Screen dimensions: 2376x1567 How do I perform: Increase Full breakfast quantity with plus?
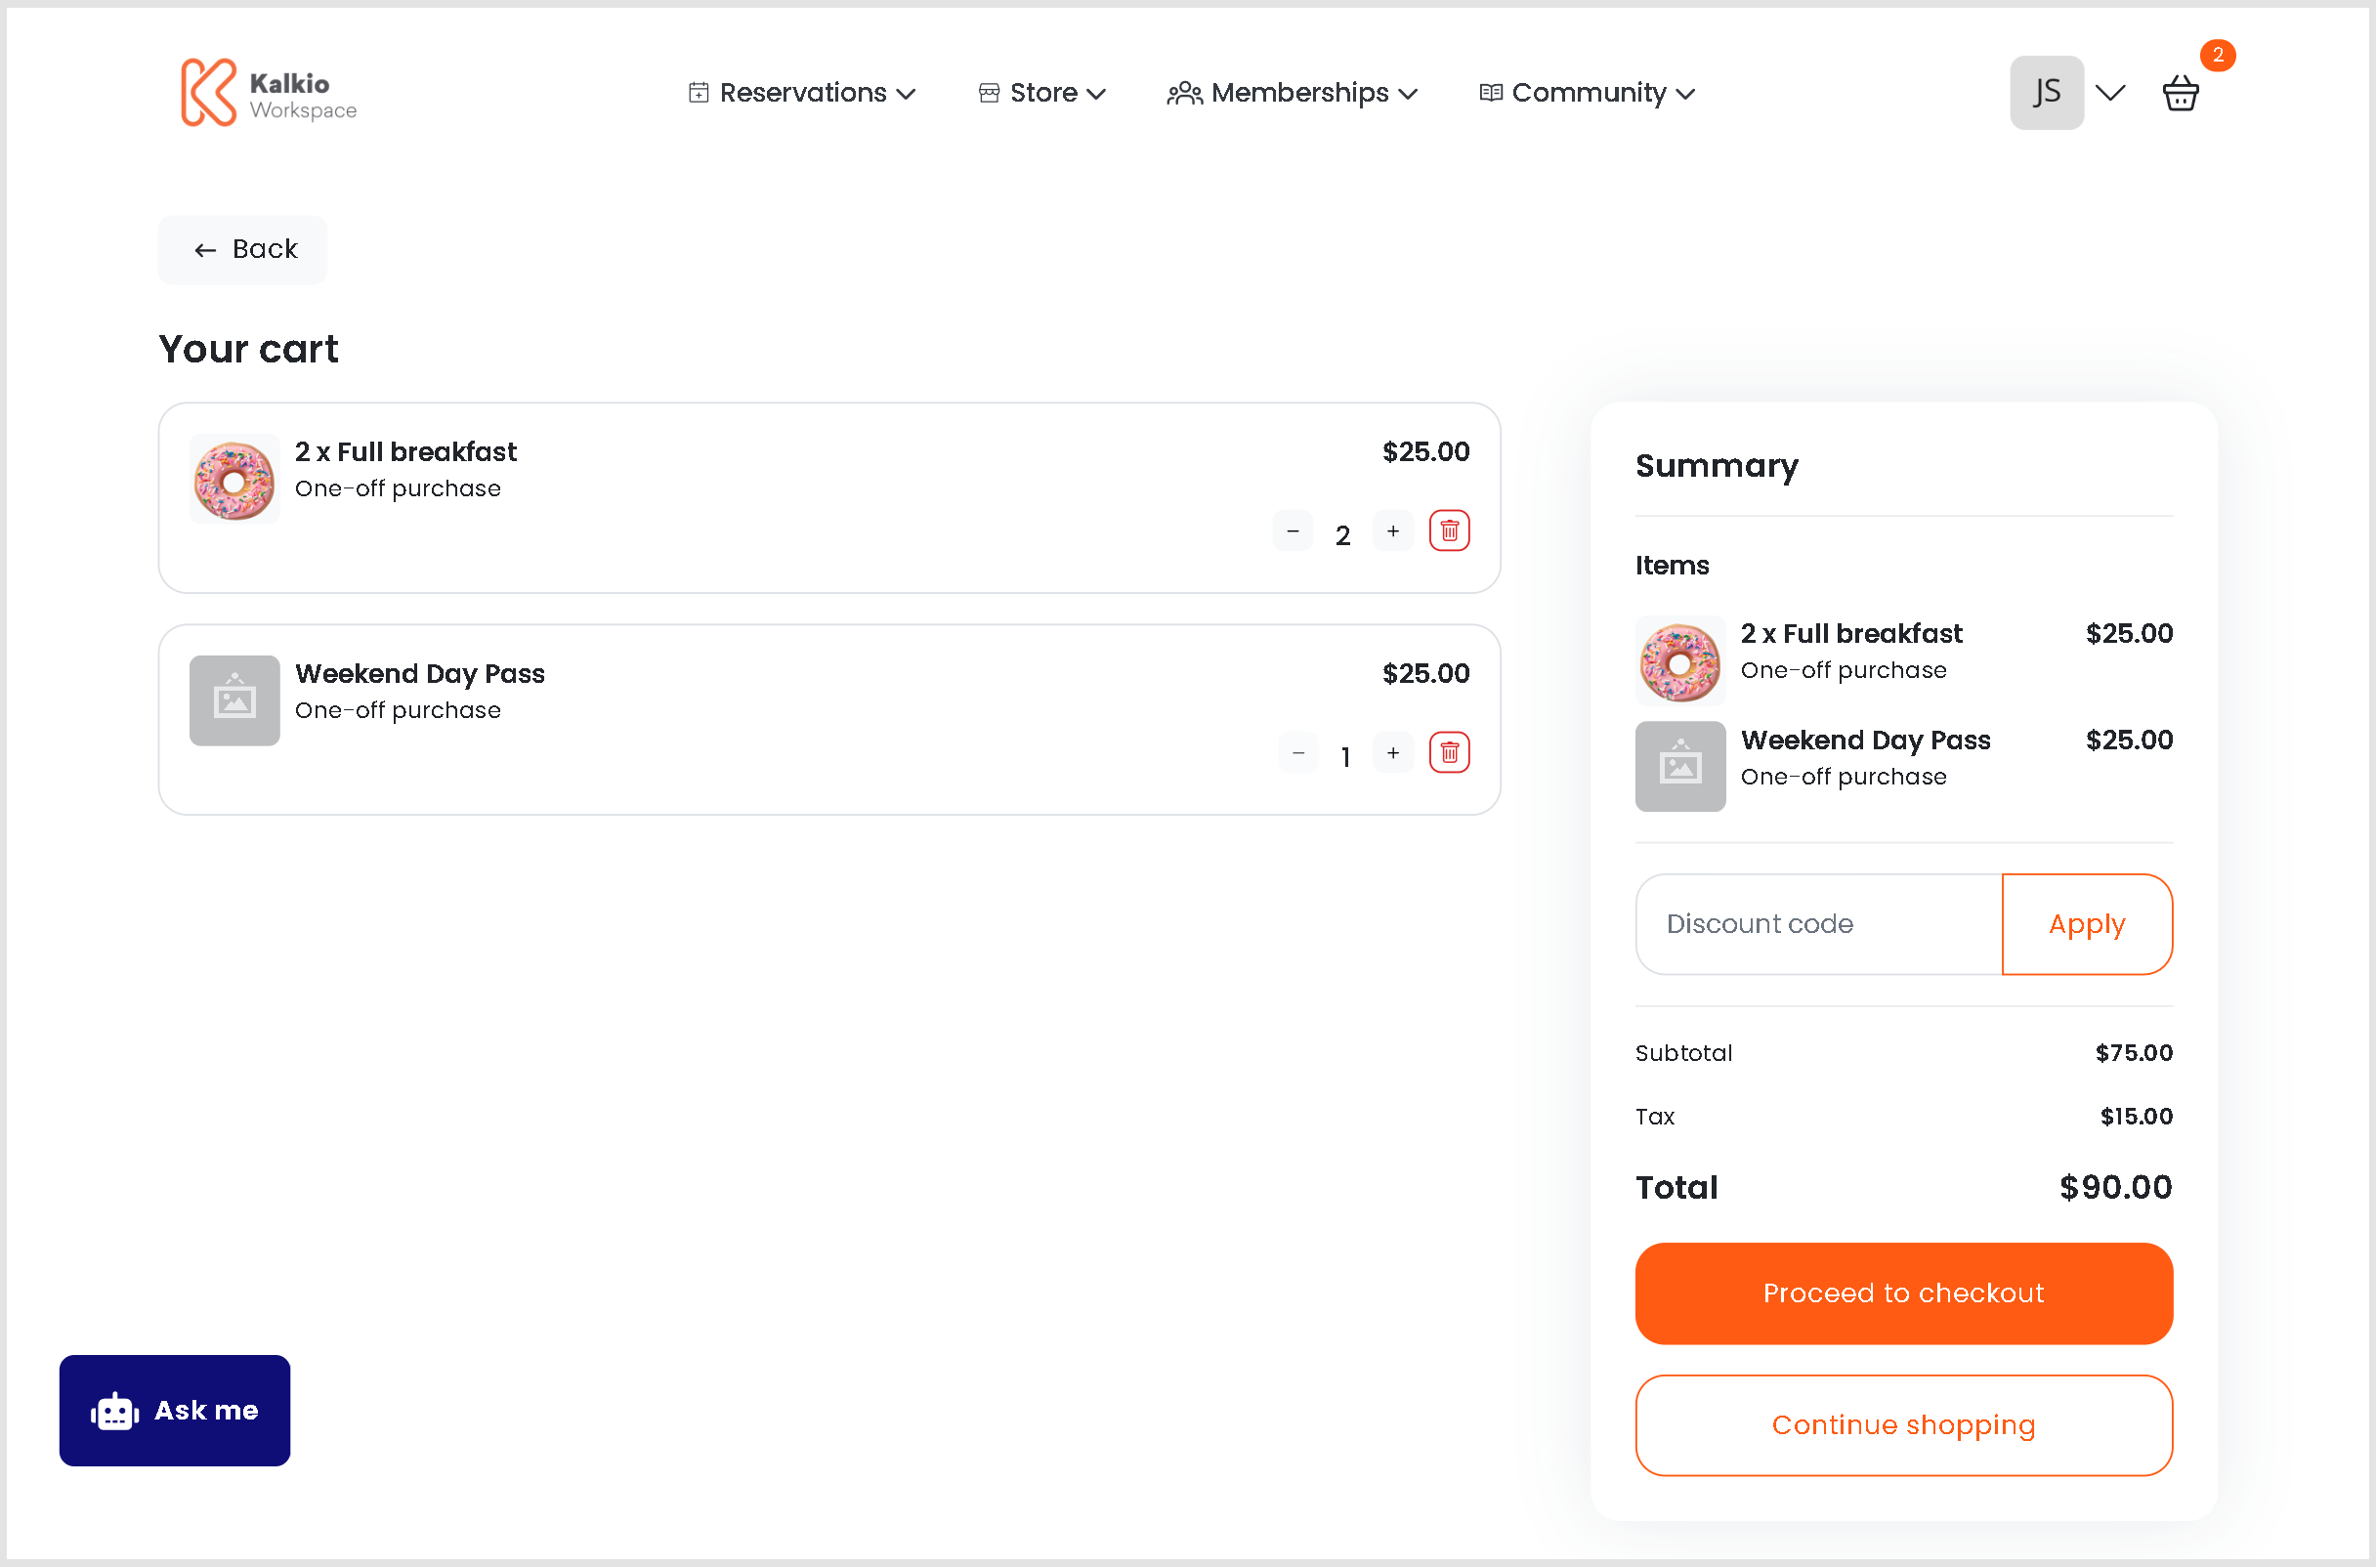coord(1393,530)
